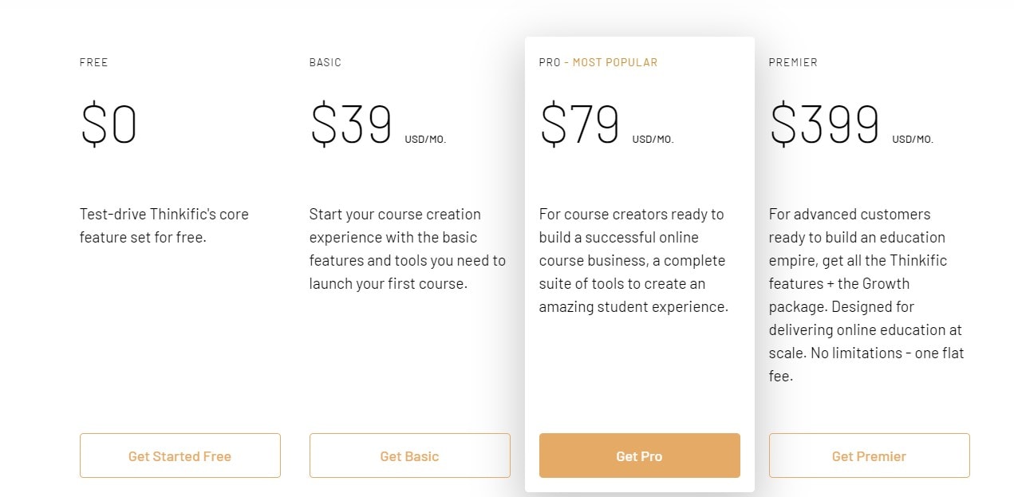Click the FREE plan heading
This screenshot has width=1014, height=497.
93,62
